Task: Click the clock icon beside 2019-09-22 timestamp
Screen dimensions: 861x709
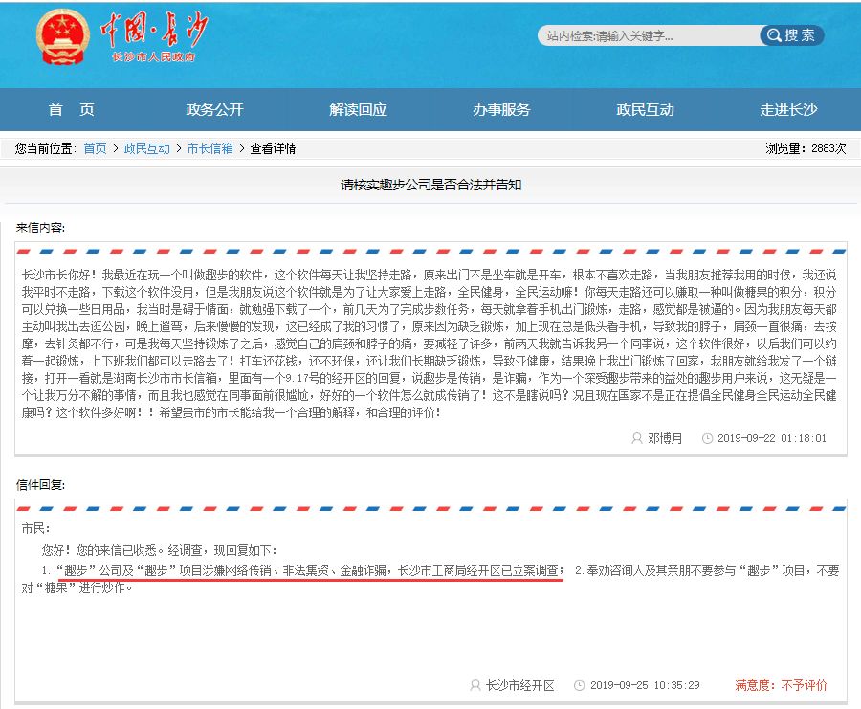Action: coord(707,438)
